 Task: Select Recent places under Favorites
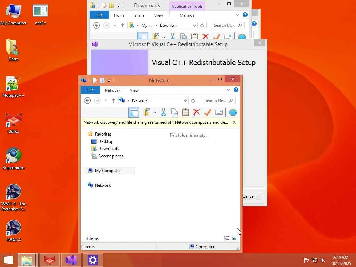click(x=111, y=156)
